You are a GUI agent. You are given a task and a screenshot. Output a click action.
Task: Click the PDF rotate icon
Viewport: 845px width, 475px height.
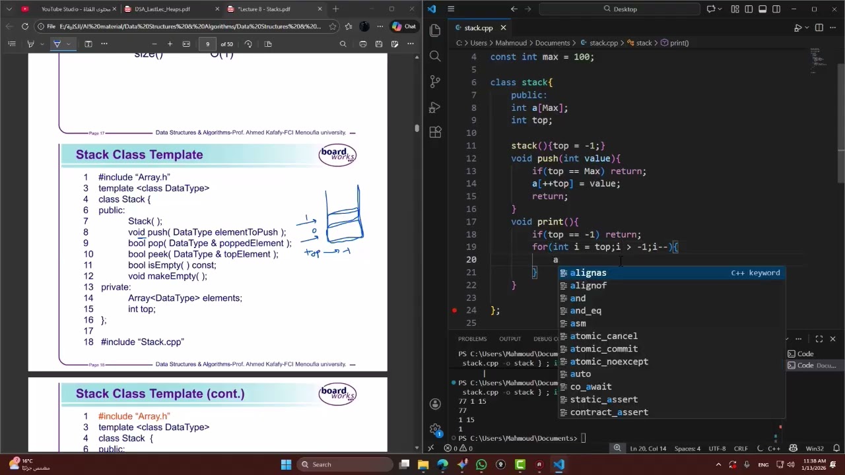pos(248,44)
